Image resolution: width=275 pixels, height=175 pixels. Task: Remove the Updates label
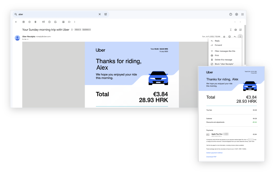pos(90,30)
